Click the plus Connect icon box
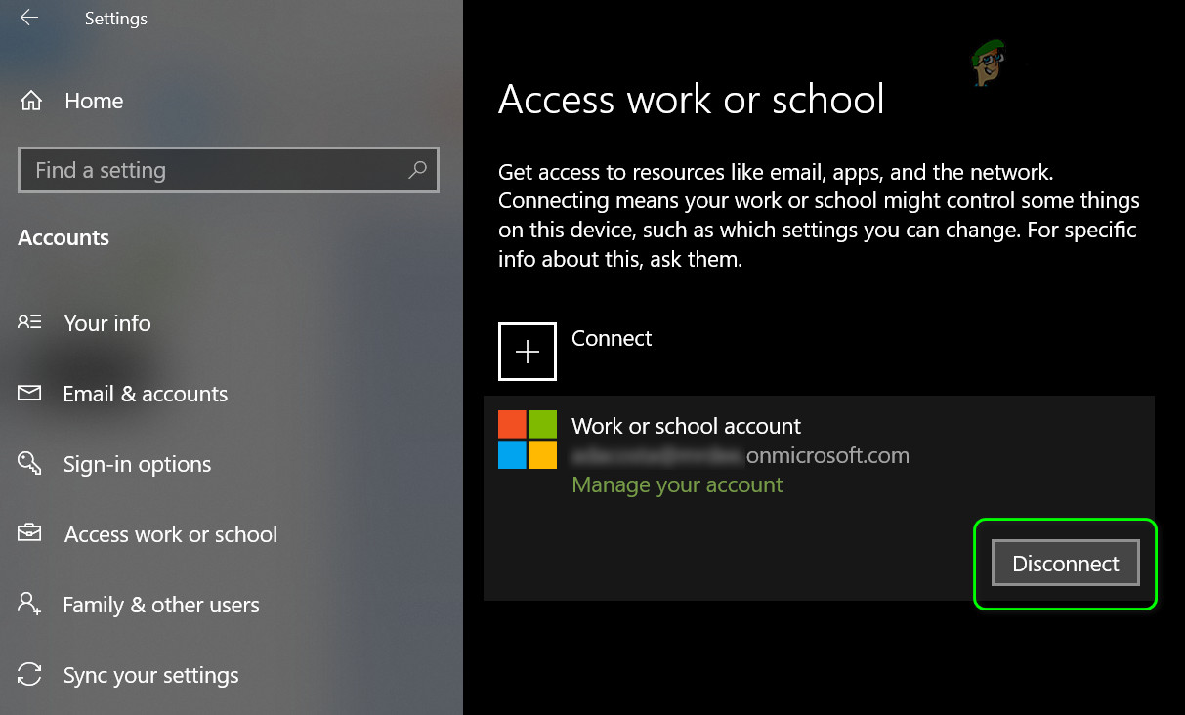The image size is (1185, 715). click(528, 352)
